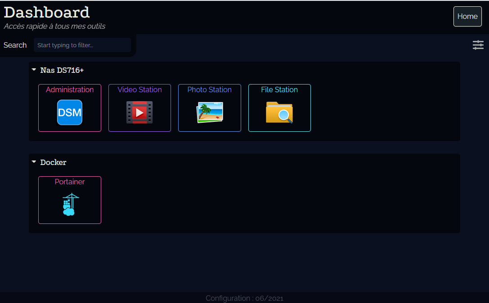Viewport: 489px width, 303px height.
Task: Focus the search filter input field
Action: [x=82, y=45]
